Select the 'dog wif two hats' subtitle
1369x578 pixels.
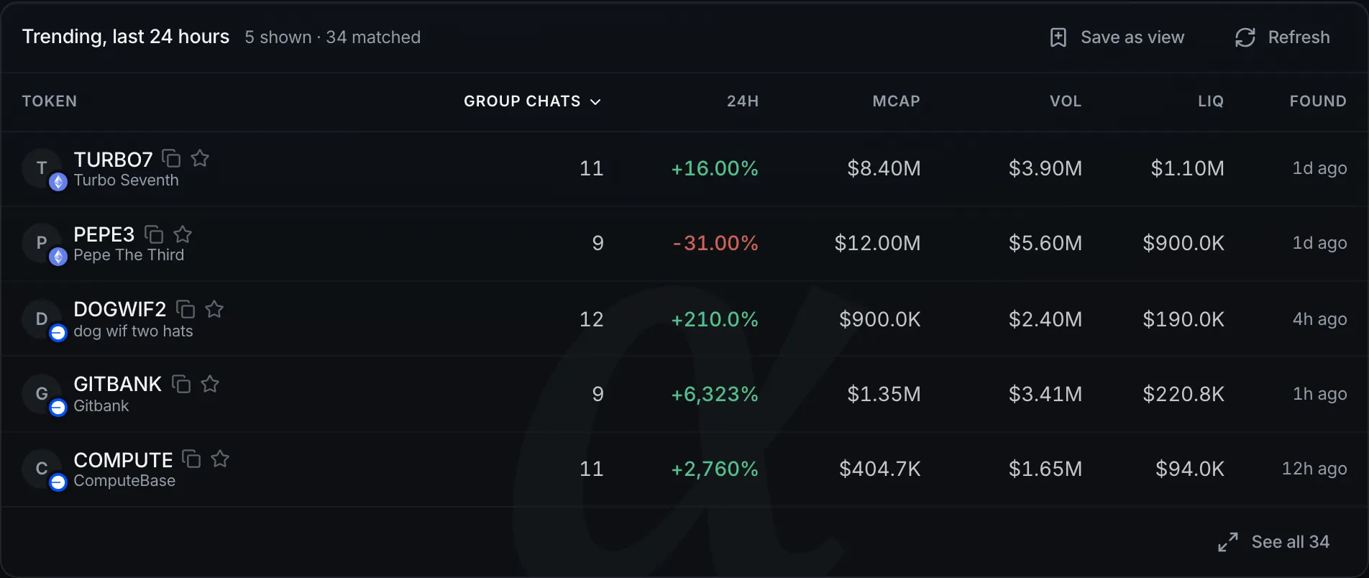(x=133, y=331)
